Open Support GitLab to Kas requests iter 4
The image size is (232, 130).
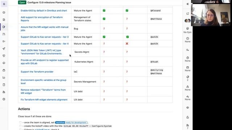pos(45,44)
